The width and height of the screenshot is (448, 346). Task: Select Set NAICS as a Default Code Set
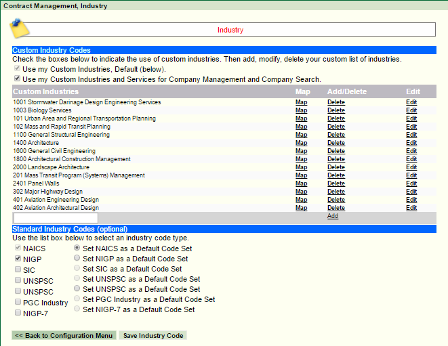[77, 248]
